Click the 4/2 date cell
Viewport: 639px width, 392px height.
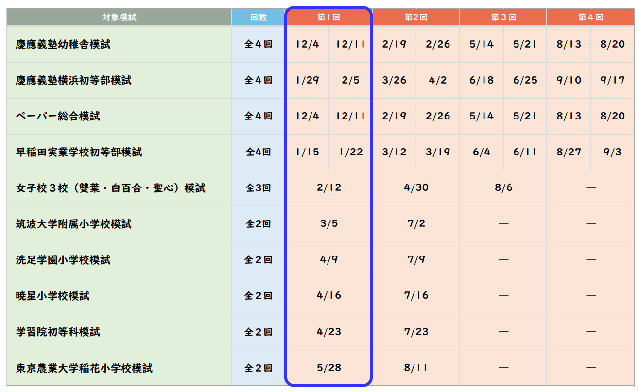point(438,80)
